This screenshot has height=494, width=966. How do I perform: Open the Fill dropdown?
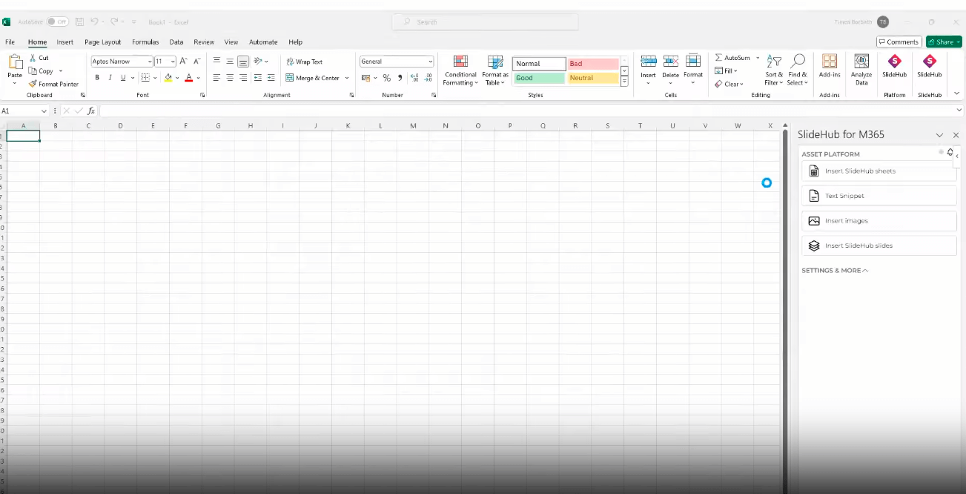tap(727, 71)
